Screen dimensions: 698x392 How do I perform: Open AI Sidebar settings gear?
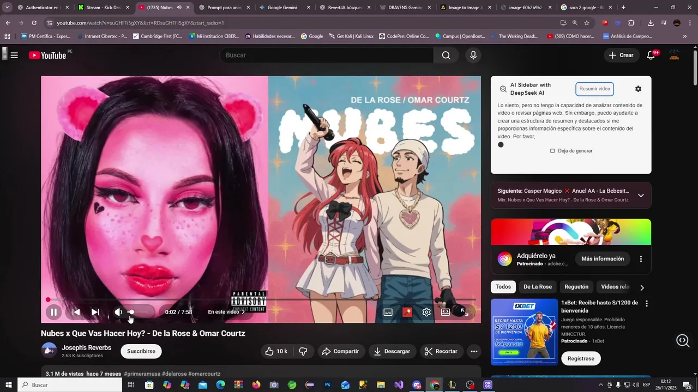(638, 89)
